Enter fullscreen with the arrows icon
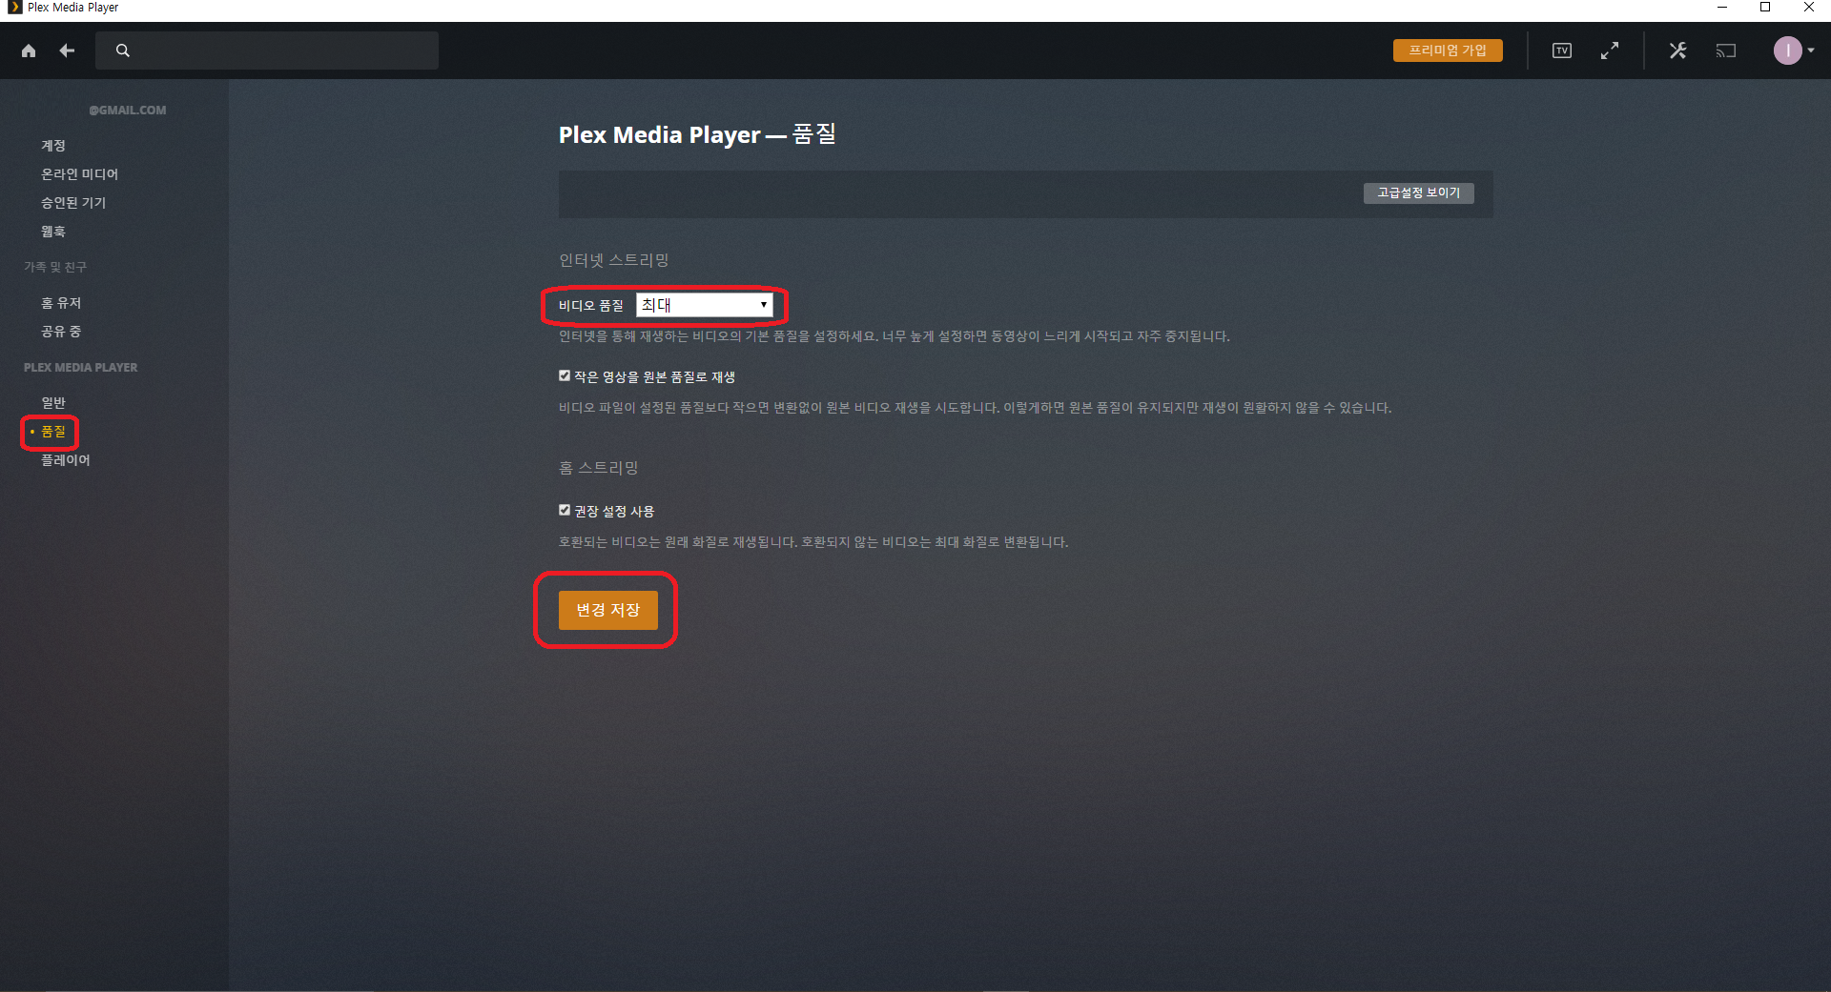 click(x=1610, y=51)
